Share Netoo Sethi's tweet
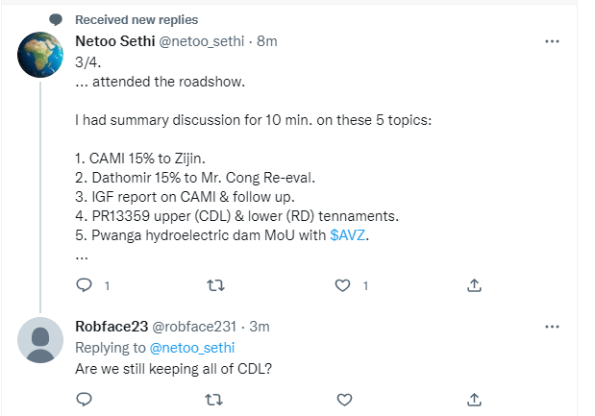Screen dimensions: 595x416 [473, 285]
